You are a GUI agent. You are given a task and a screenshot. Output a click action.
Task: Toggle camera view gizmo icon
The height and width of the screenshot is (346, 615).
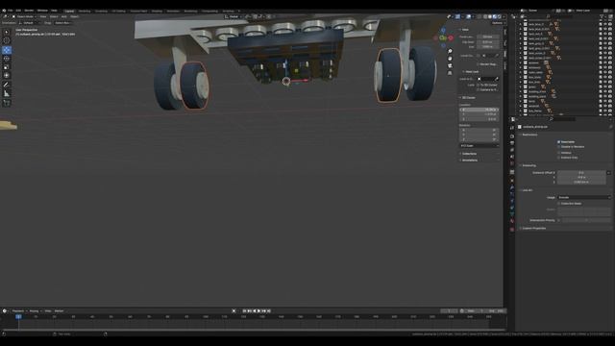[x=450, y=65]
